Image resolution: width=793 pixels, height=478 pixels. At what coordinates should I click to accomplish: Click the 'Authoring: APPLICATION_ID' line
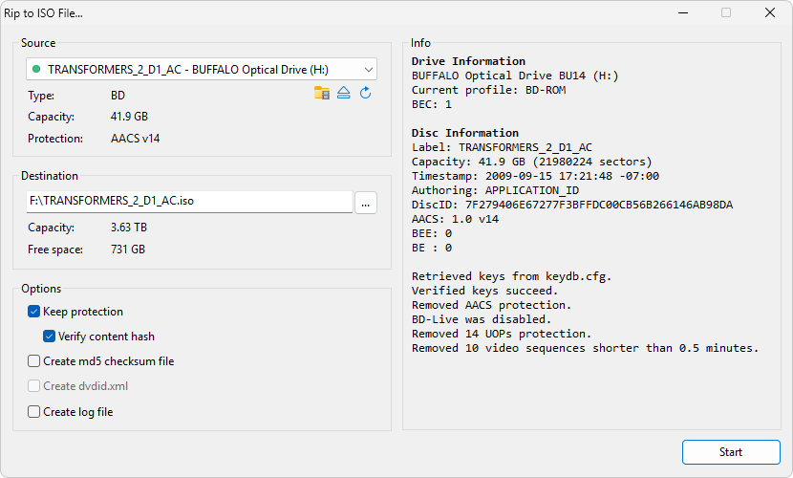coord(495,190)
